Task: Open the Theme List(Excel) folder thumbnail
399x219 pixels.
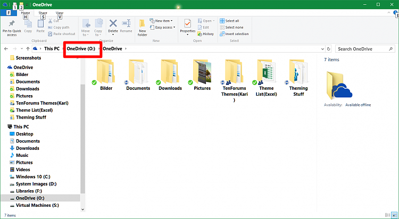Action: click(266, 73)
